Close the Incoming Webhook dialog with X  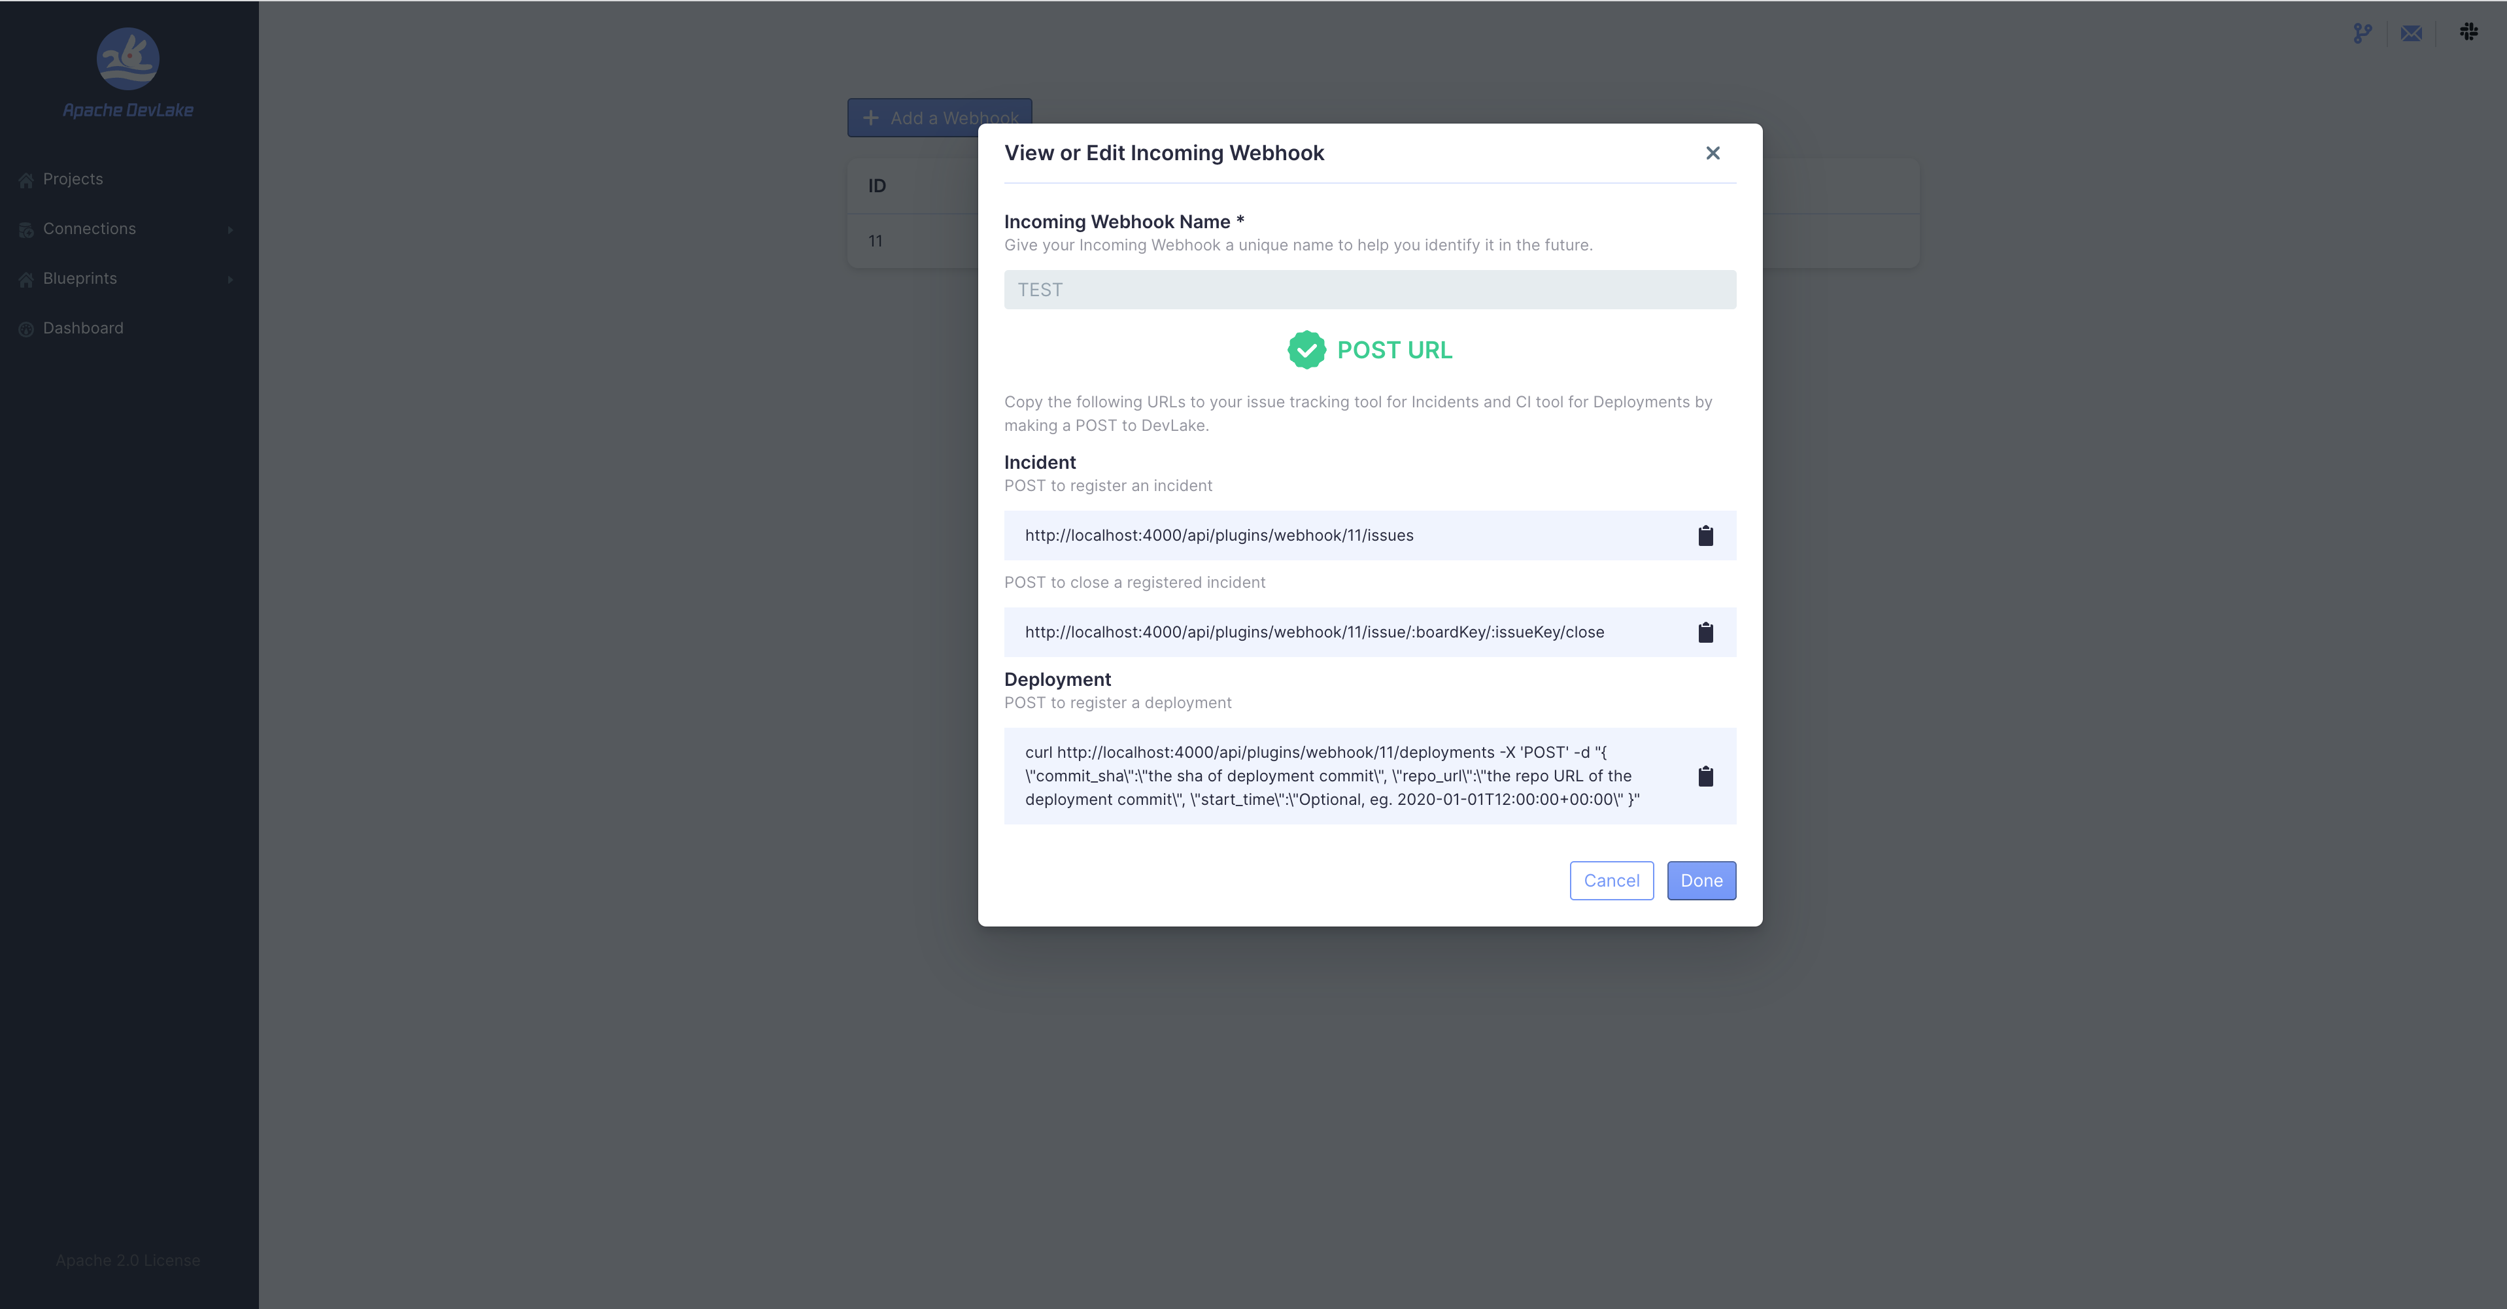[1713, 153]
